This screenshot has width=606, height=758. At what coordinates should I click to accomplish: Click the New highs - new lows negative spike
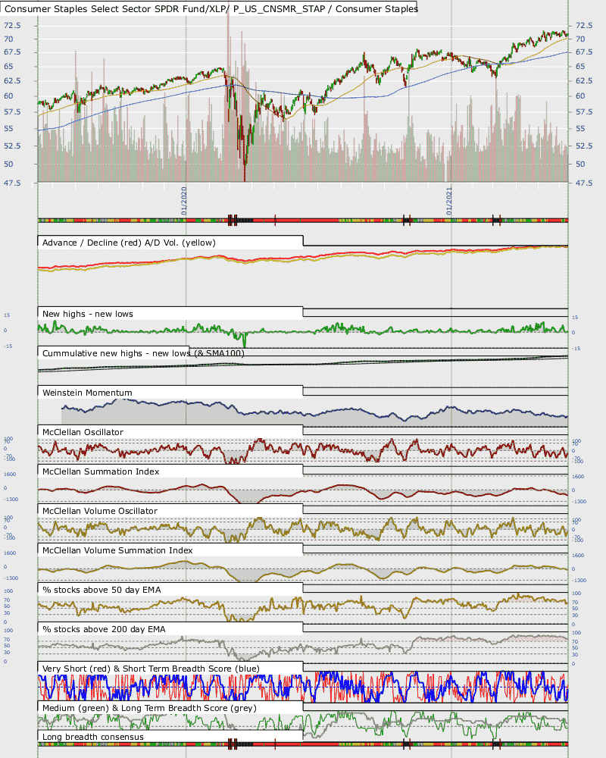[244, 341]
